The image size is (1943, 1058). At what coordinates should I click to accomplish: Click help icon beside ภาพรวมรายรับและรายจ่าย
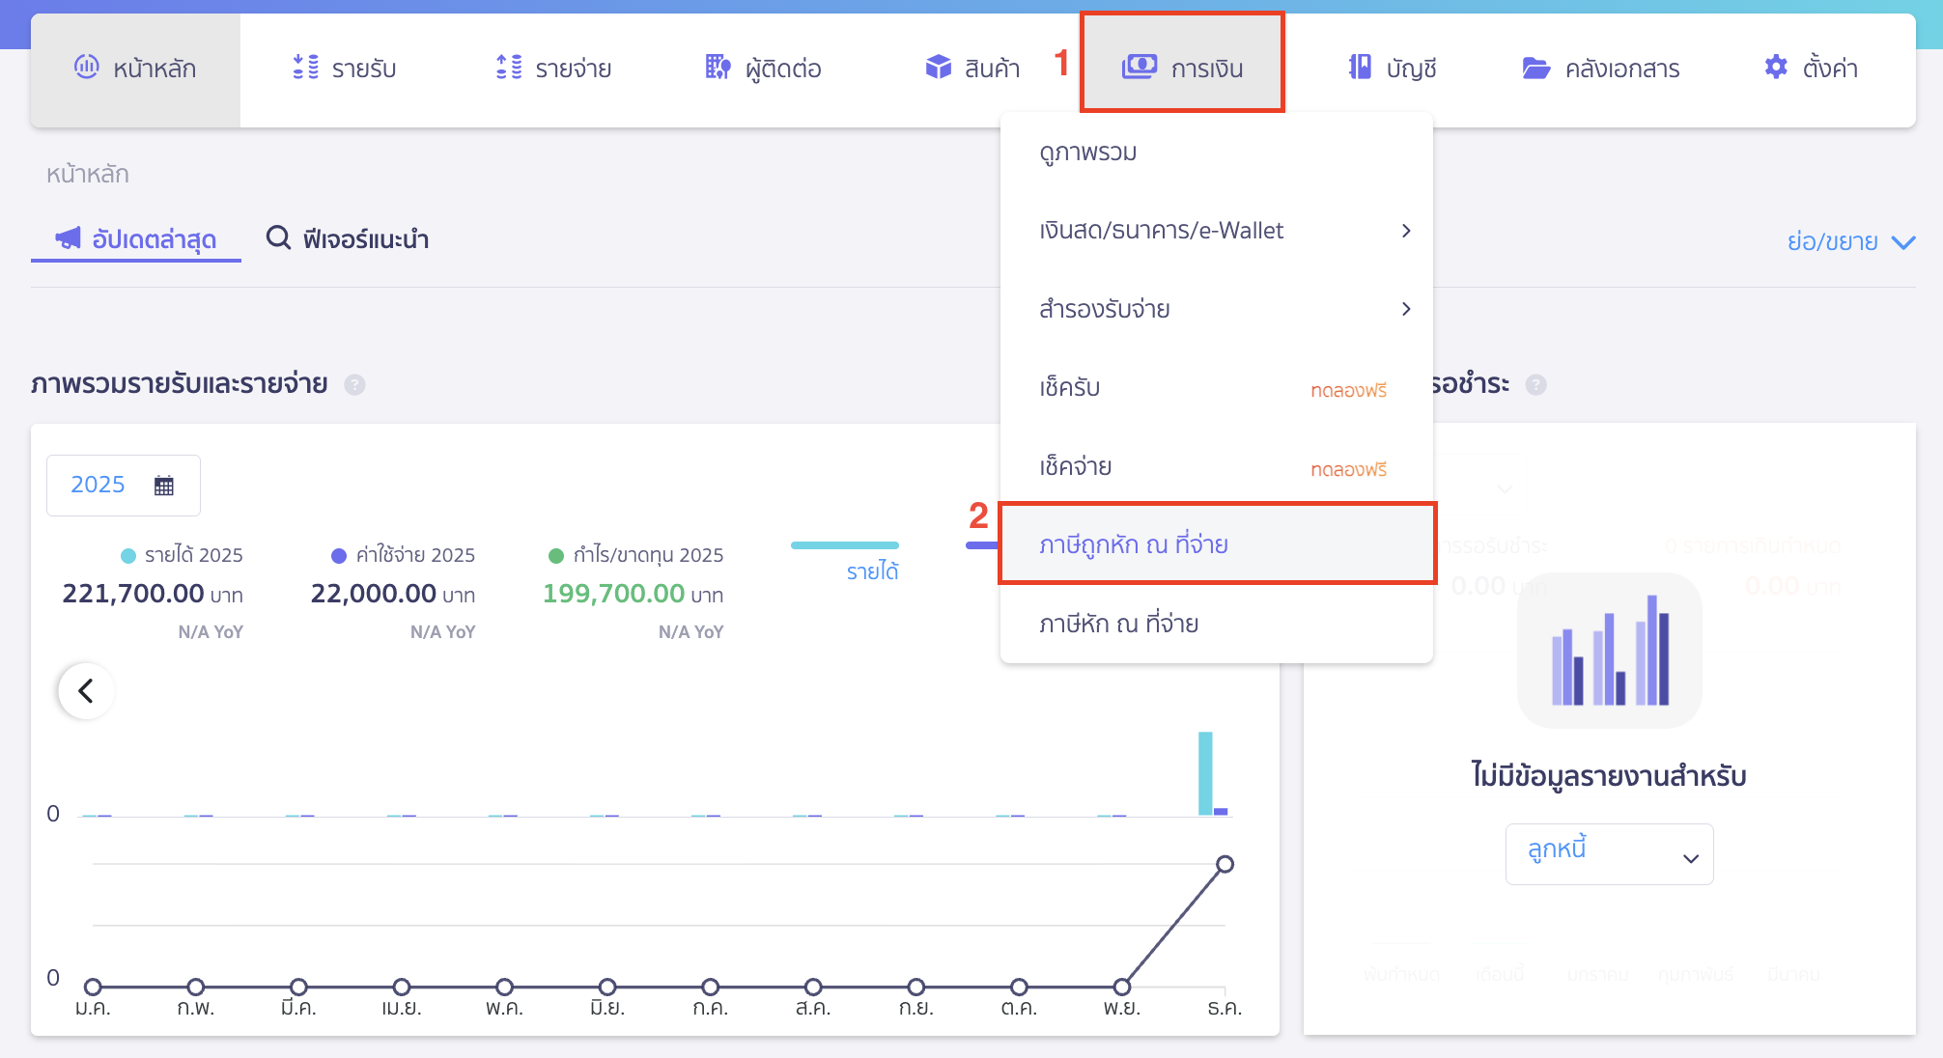[355, 385]
